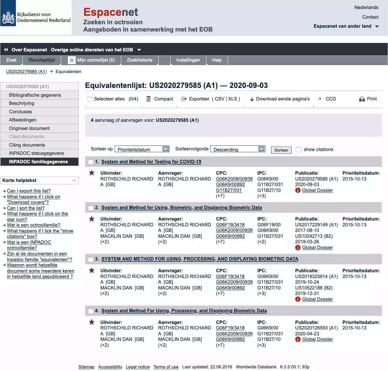The image size is (388, 371).
Task: Click breadcrumb link US2020279585 (A1)
Action: pos(26,72)
